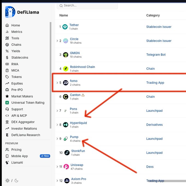Click the Home house icon in sidebar
The image size is (186, 186).
coord(7,25)
